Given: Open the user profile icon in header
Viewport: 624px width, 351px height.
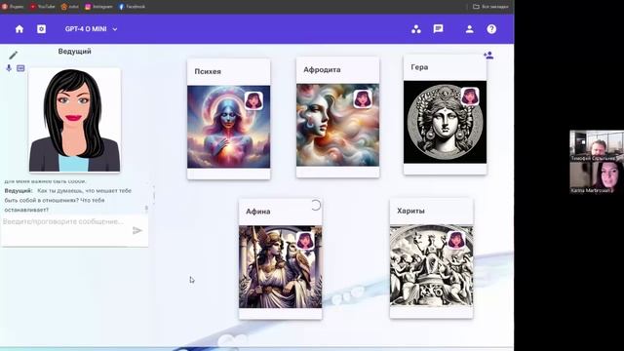Looking at the screenshot, I should click(470, 29).
